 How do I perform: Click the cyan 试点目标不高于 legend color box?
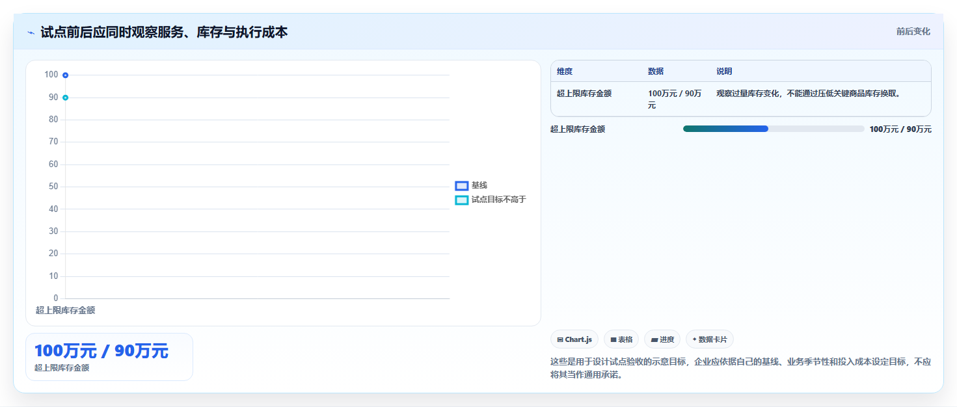tap(462, 200)
